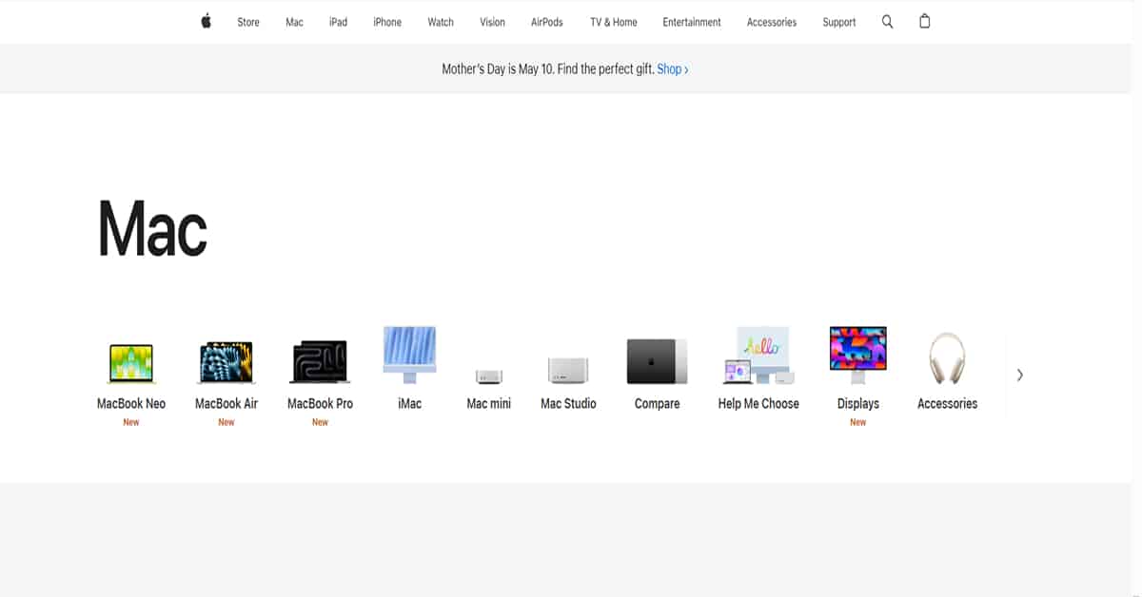Select the MacBook Pro laptop icon
The width and height of the screenshot is (1142, 597).
[320, 362]
